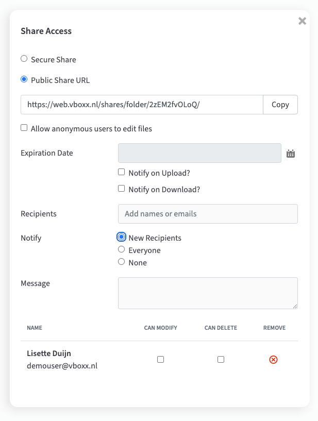
Task: Enable anonymous users to edit files
Action: pos(24,127)
